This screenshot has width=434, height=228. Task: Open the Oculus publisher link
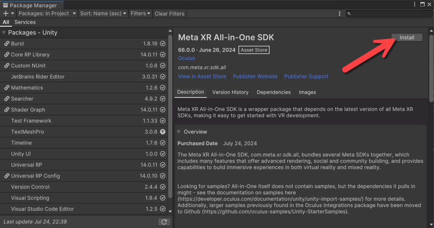(x=186, y=58)
